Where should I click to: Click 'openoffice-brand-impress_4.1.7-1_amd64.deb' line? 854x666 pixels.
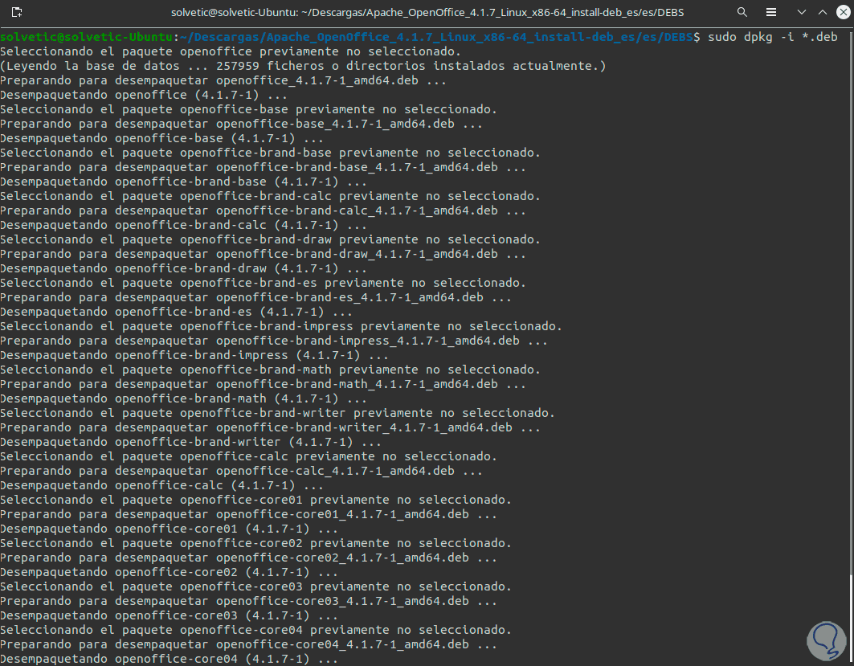point(274,341)
